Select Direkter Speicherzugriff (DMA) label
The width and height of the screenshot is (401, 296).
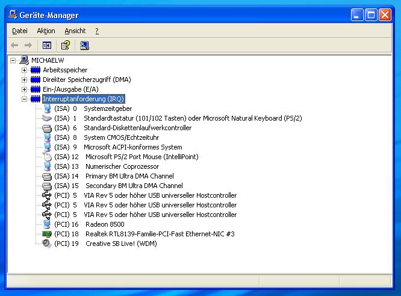coord(87,80)
